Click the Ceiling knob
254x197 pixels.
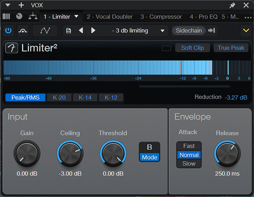pyautogui.click(x=70, y=153)
